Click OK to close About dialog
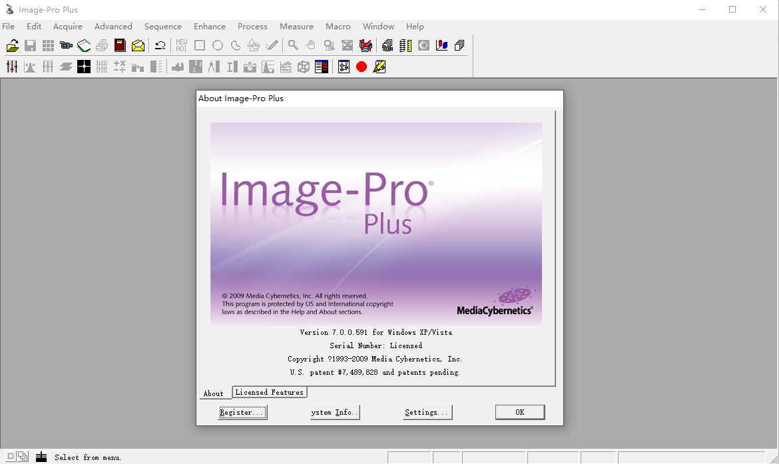Image resolution: width=779 pixels, height=464 pixels. point(519,412)
